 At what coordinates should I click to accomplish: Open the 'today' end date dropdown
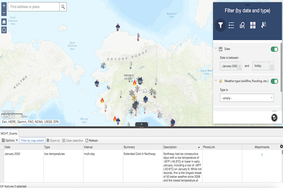click(272, 66)
